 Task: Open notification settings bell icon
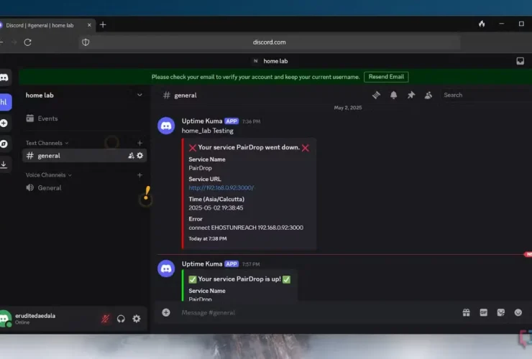tap(393, 95)
